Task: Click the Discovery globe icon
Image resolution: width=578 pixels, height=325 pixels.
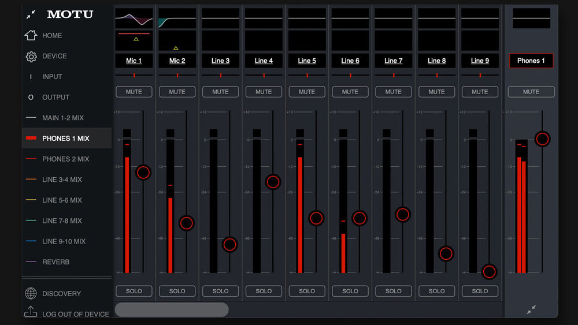Action: click(x=31, y=294)
